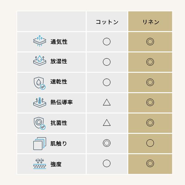The width and height of the screenshot is (185, 185).
Task: Click the 肌触り fabric layers icon
Action: (39, 143)
